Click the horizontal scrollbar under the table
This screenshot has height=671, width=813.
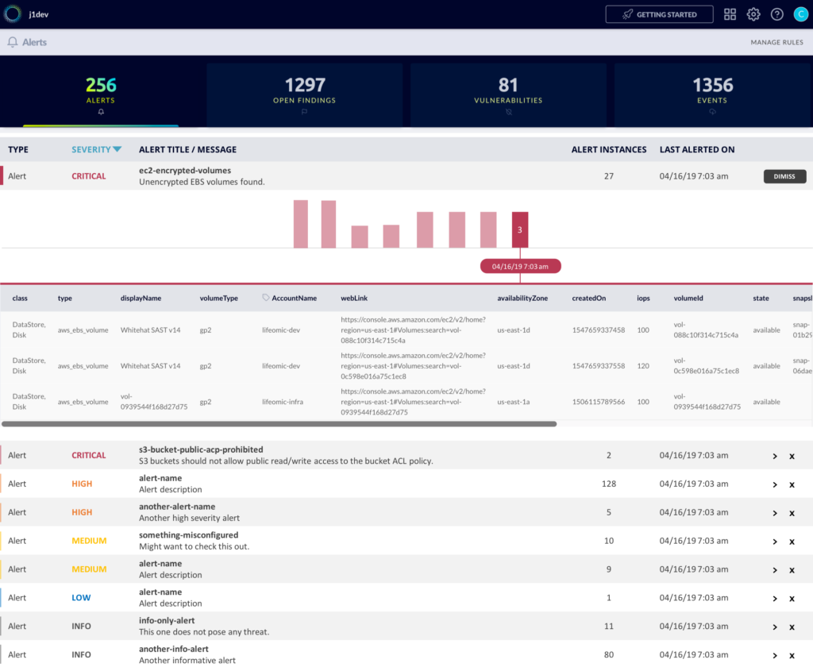[x=279, y=424]
